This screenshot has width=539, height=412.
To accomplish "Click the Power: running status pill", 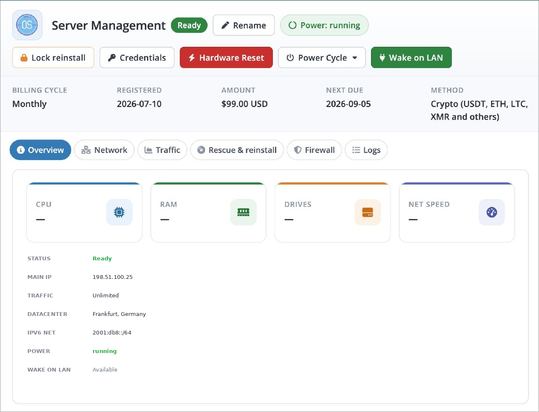I will pyautogui.click(x=324, y=25).
